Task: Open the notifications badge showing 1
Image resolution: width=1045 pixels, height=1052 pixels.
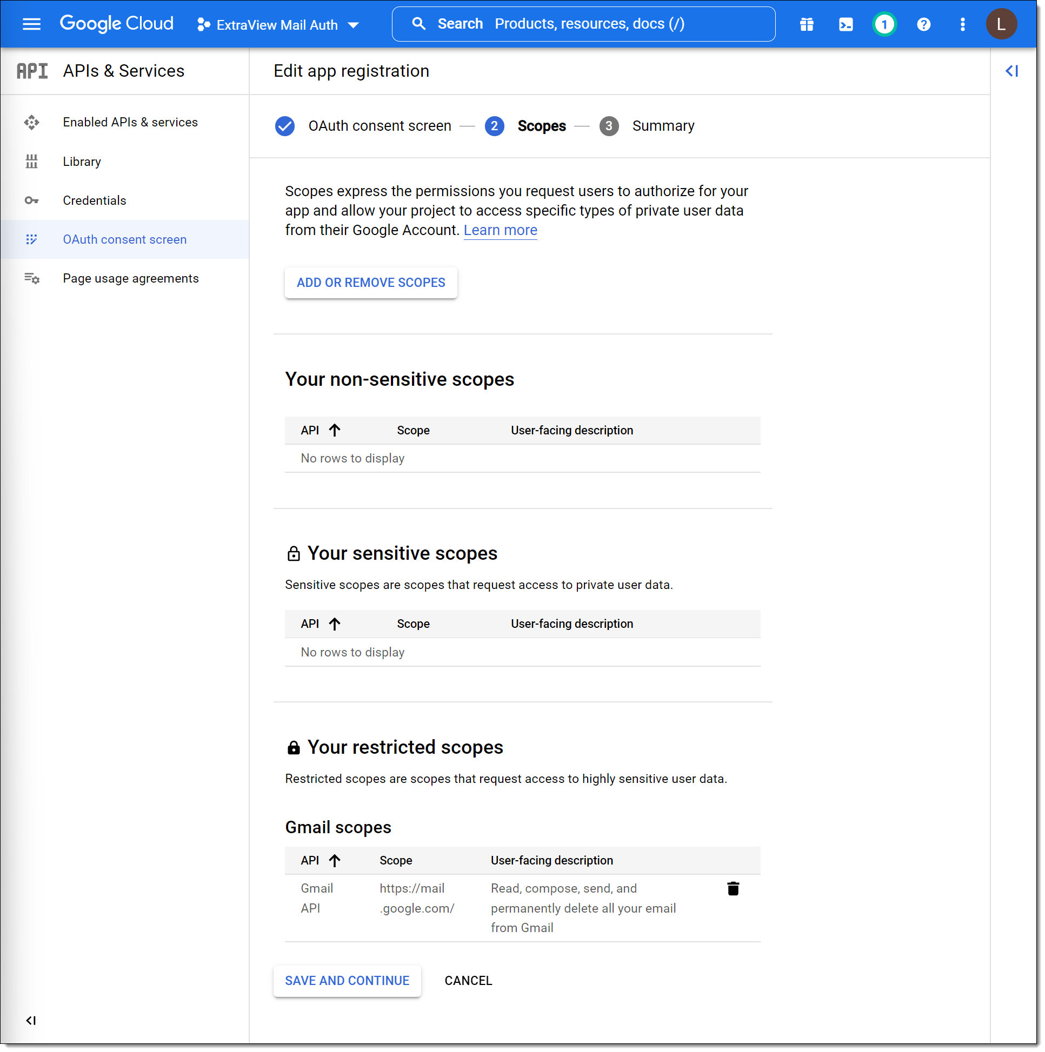Action: point(884,24)
